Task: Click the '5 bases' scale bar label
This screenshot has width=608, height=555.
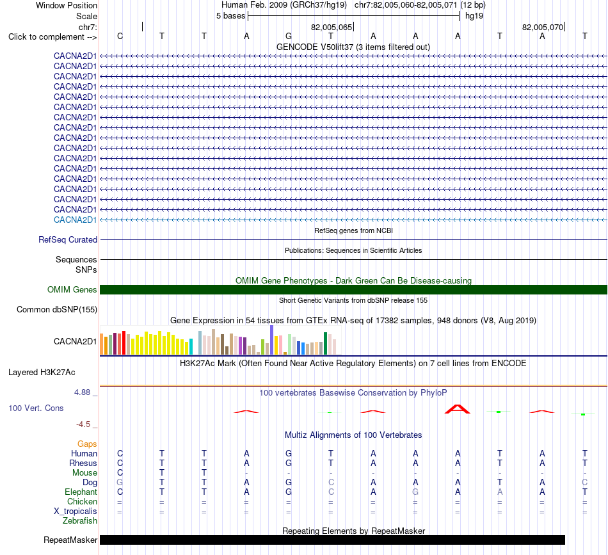Action: point(230,16)
